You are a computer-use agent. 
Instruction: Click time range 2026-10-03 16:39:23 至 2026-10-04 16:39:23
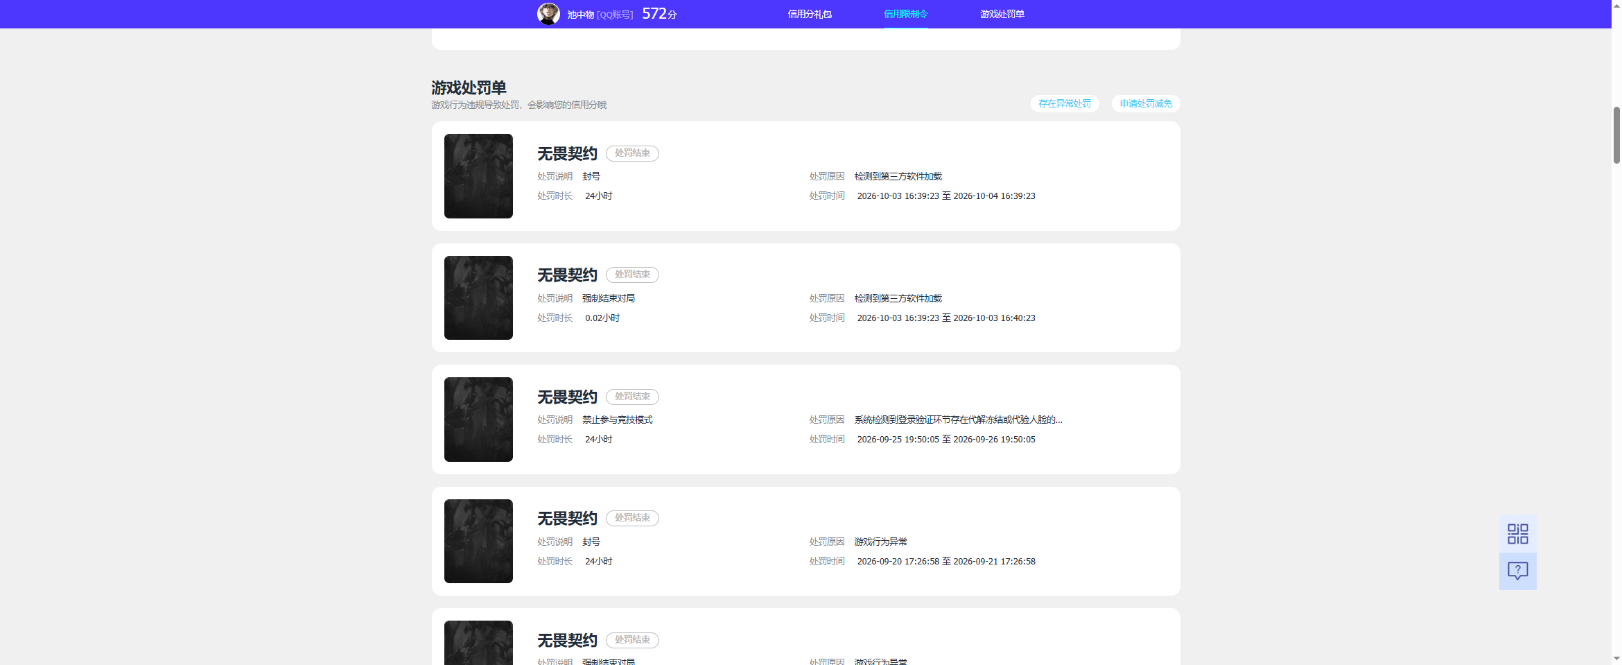(946, 196)
